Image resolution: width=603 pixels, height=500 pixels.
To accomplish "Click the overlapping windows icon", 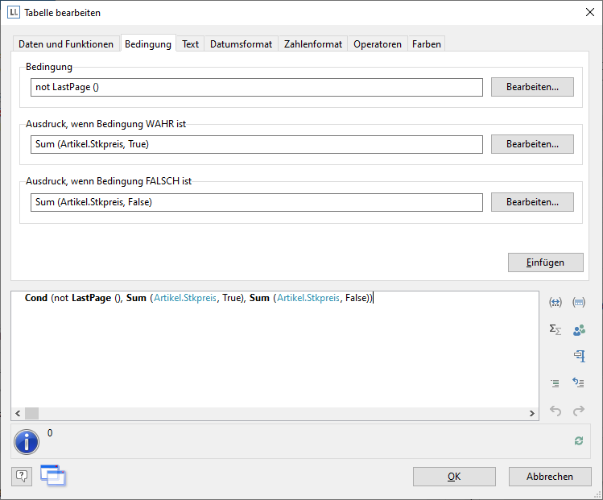I will pyautogui.click(x=52, y=476).
